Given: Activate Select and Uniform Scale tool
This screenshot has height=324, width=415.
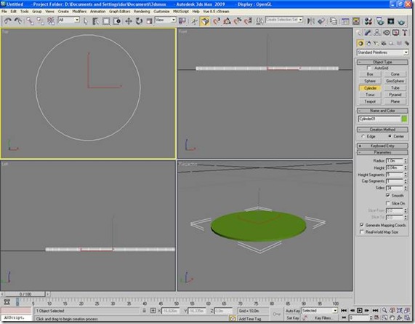Looking at the screenshot, I should pyautogui.click(x=149, y=21).
